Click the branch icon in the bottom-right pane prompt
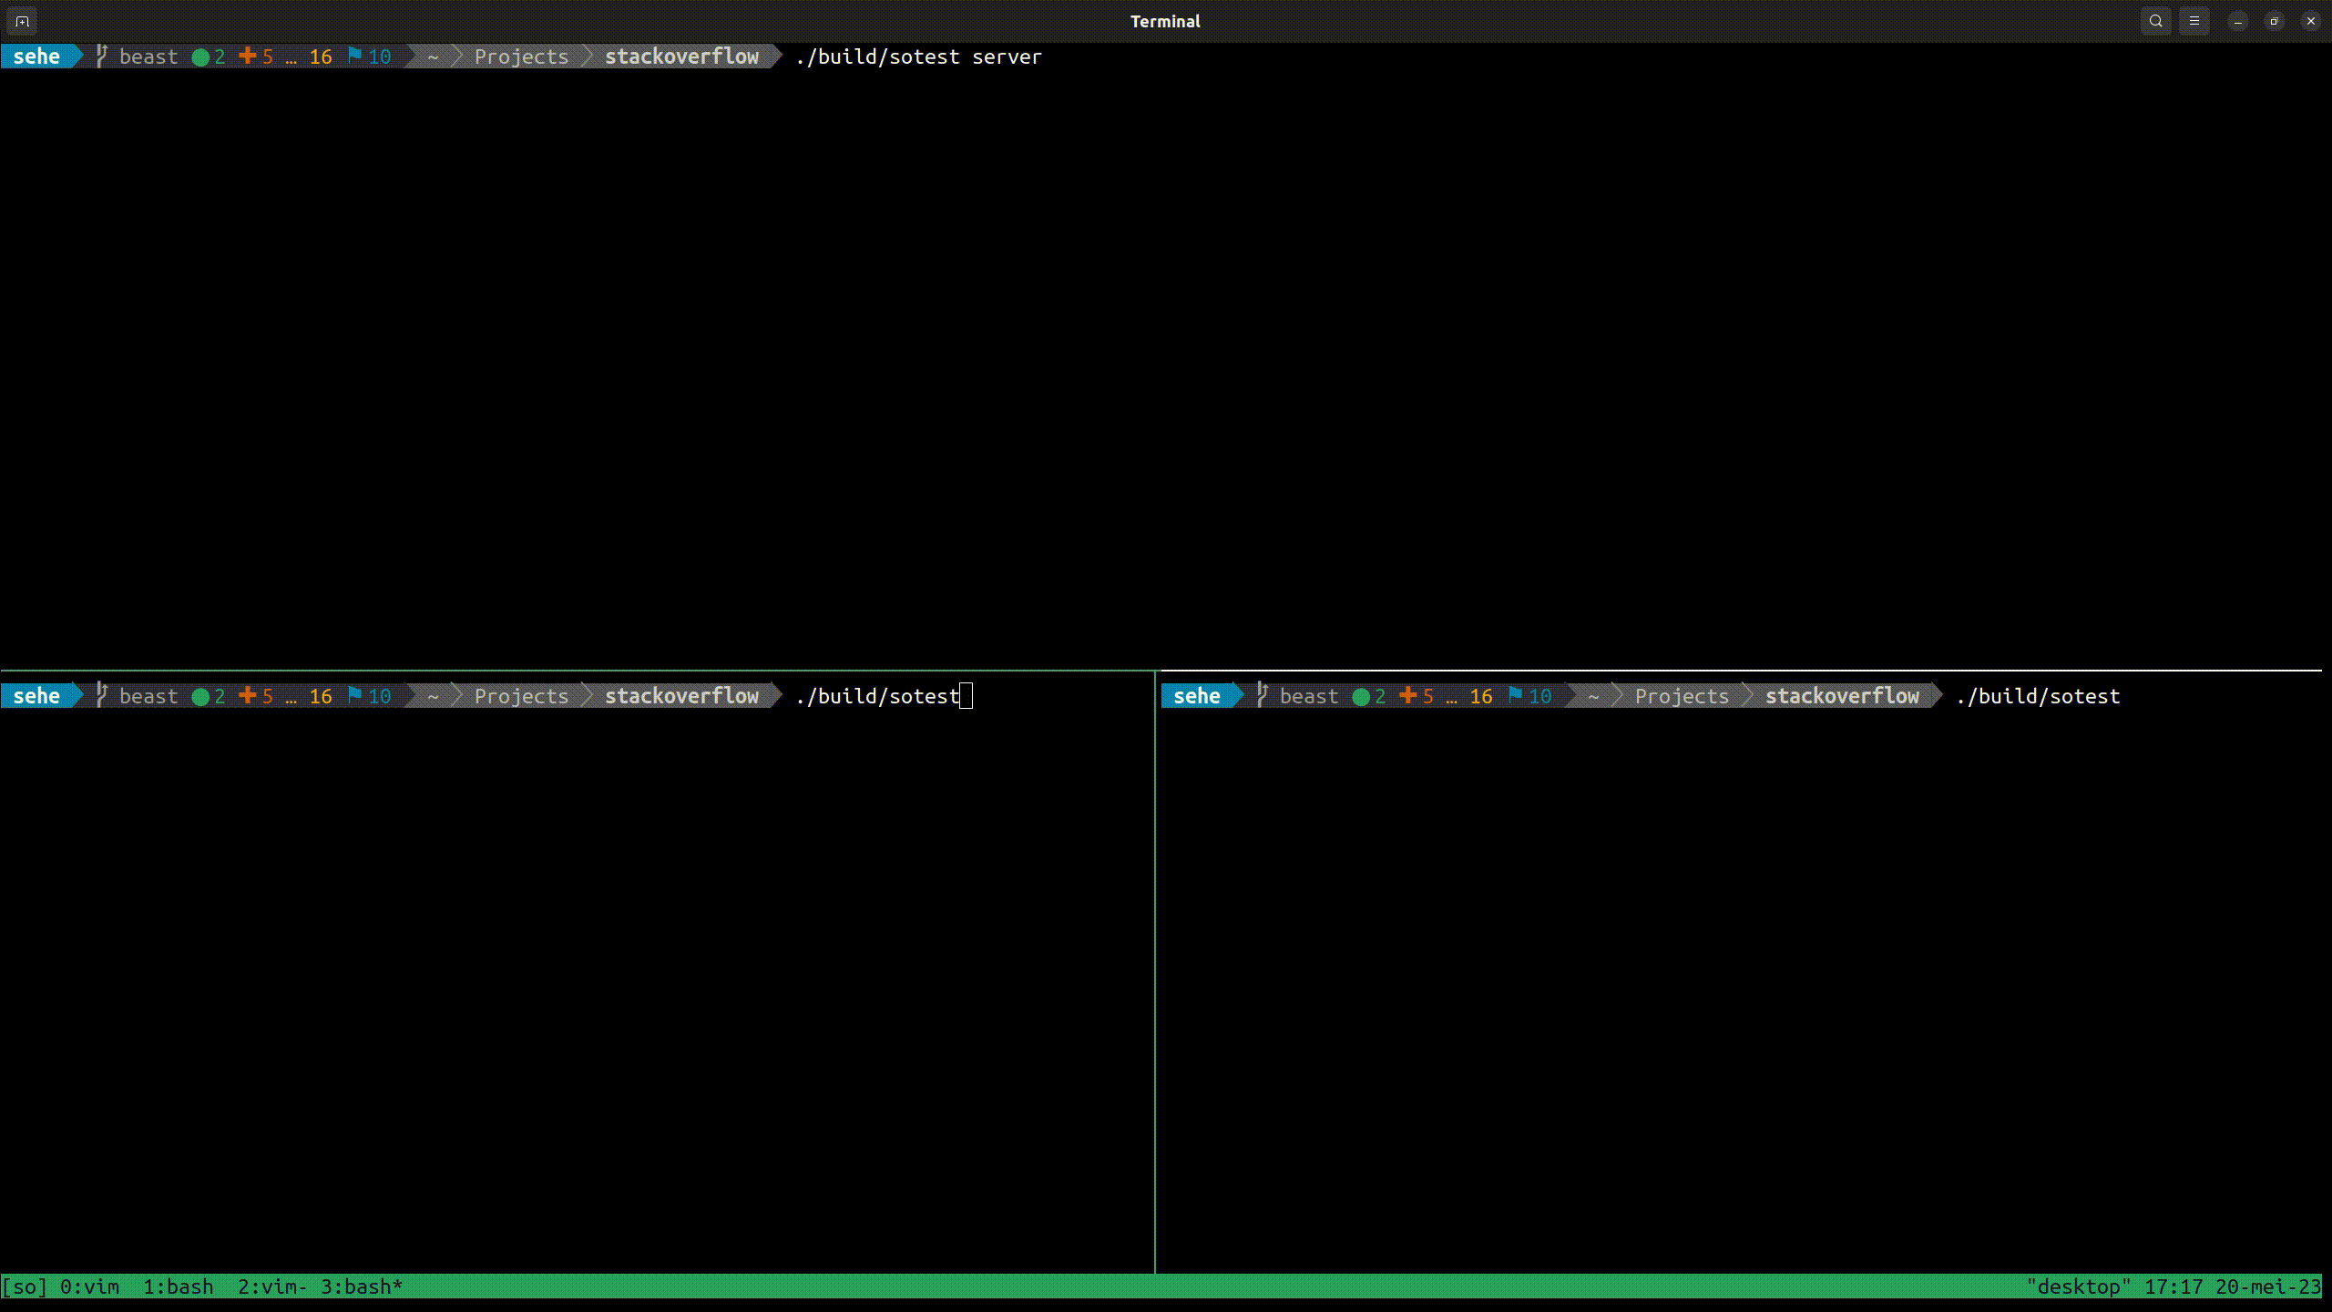Screen dimensions: 2332x1312 pyautogui.click(x=1261, y=695)
